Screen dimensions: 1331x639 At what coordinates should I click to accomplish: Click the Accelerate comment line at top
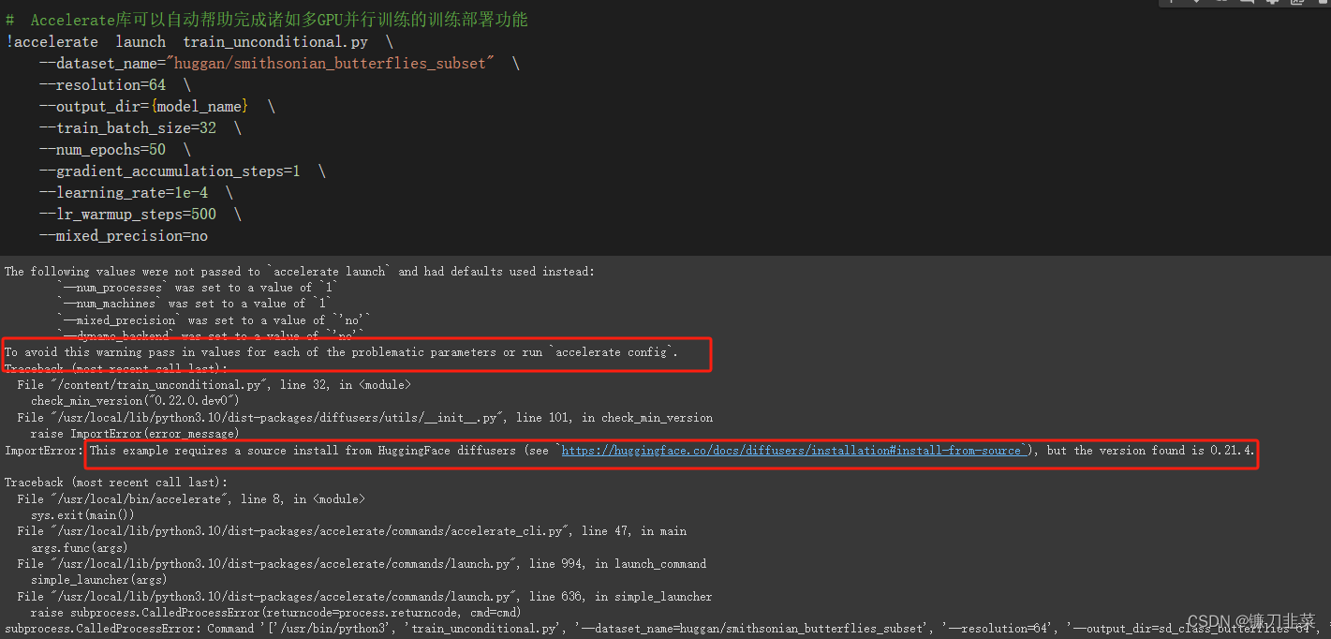tap(267, 20)
